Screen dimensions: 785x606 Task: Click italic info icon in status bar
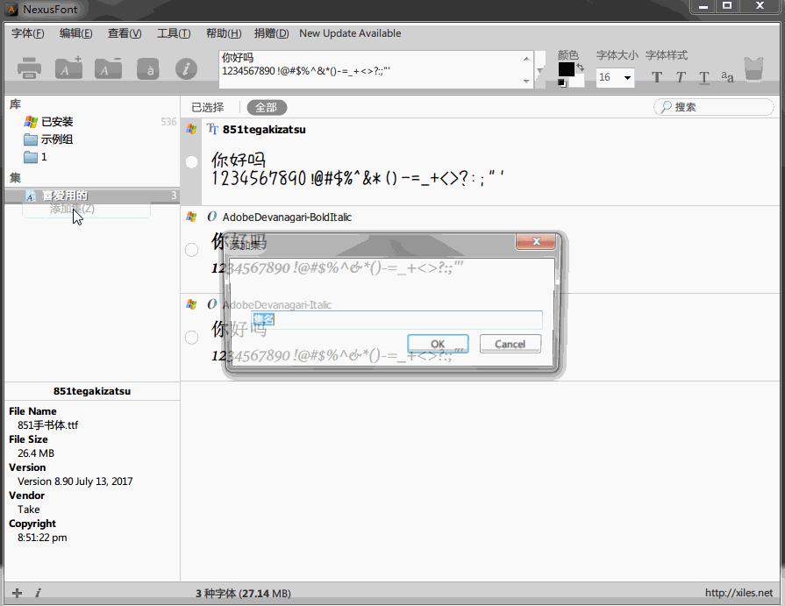tap(38, 593)
